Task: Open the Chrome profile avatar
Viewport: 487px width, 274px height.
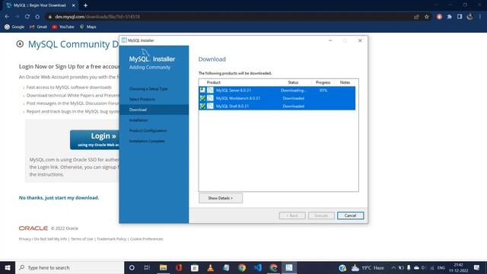Action: (470, 17)
